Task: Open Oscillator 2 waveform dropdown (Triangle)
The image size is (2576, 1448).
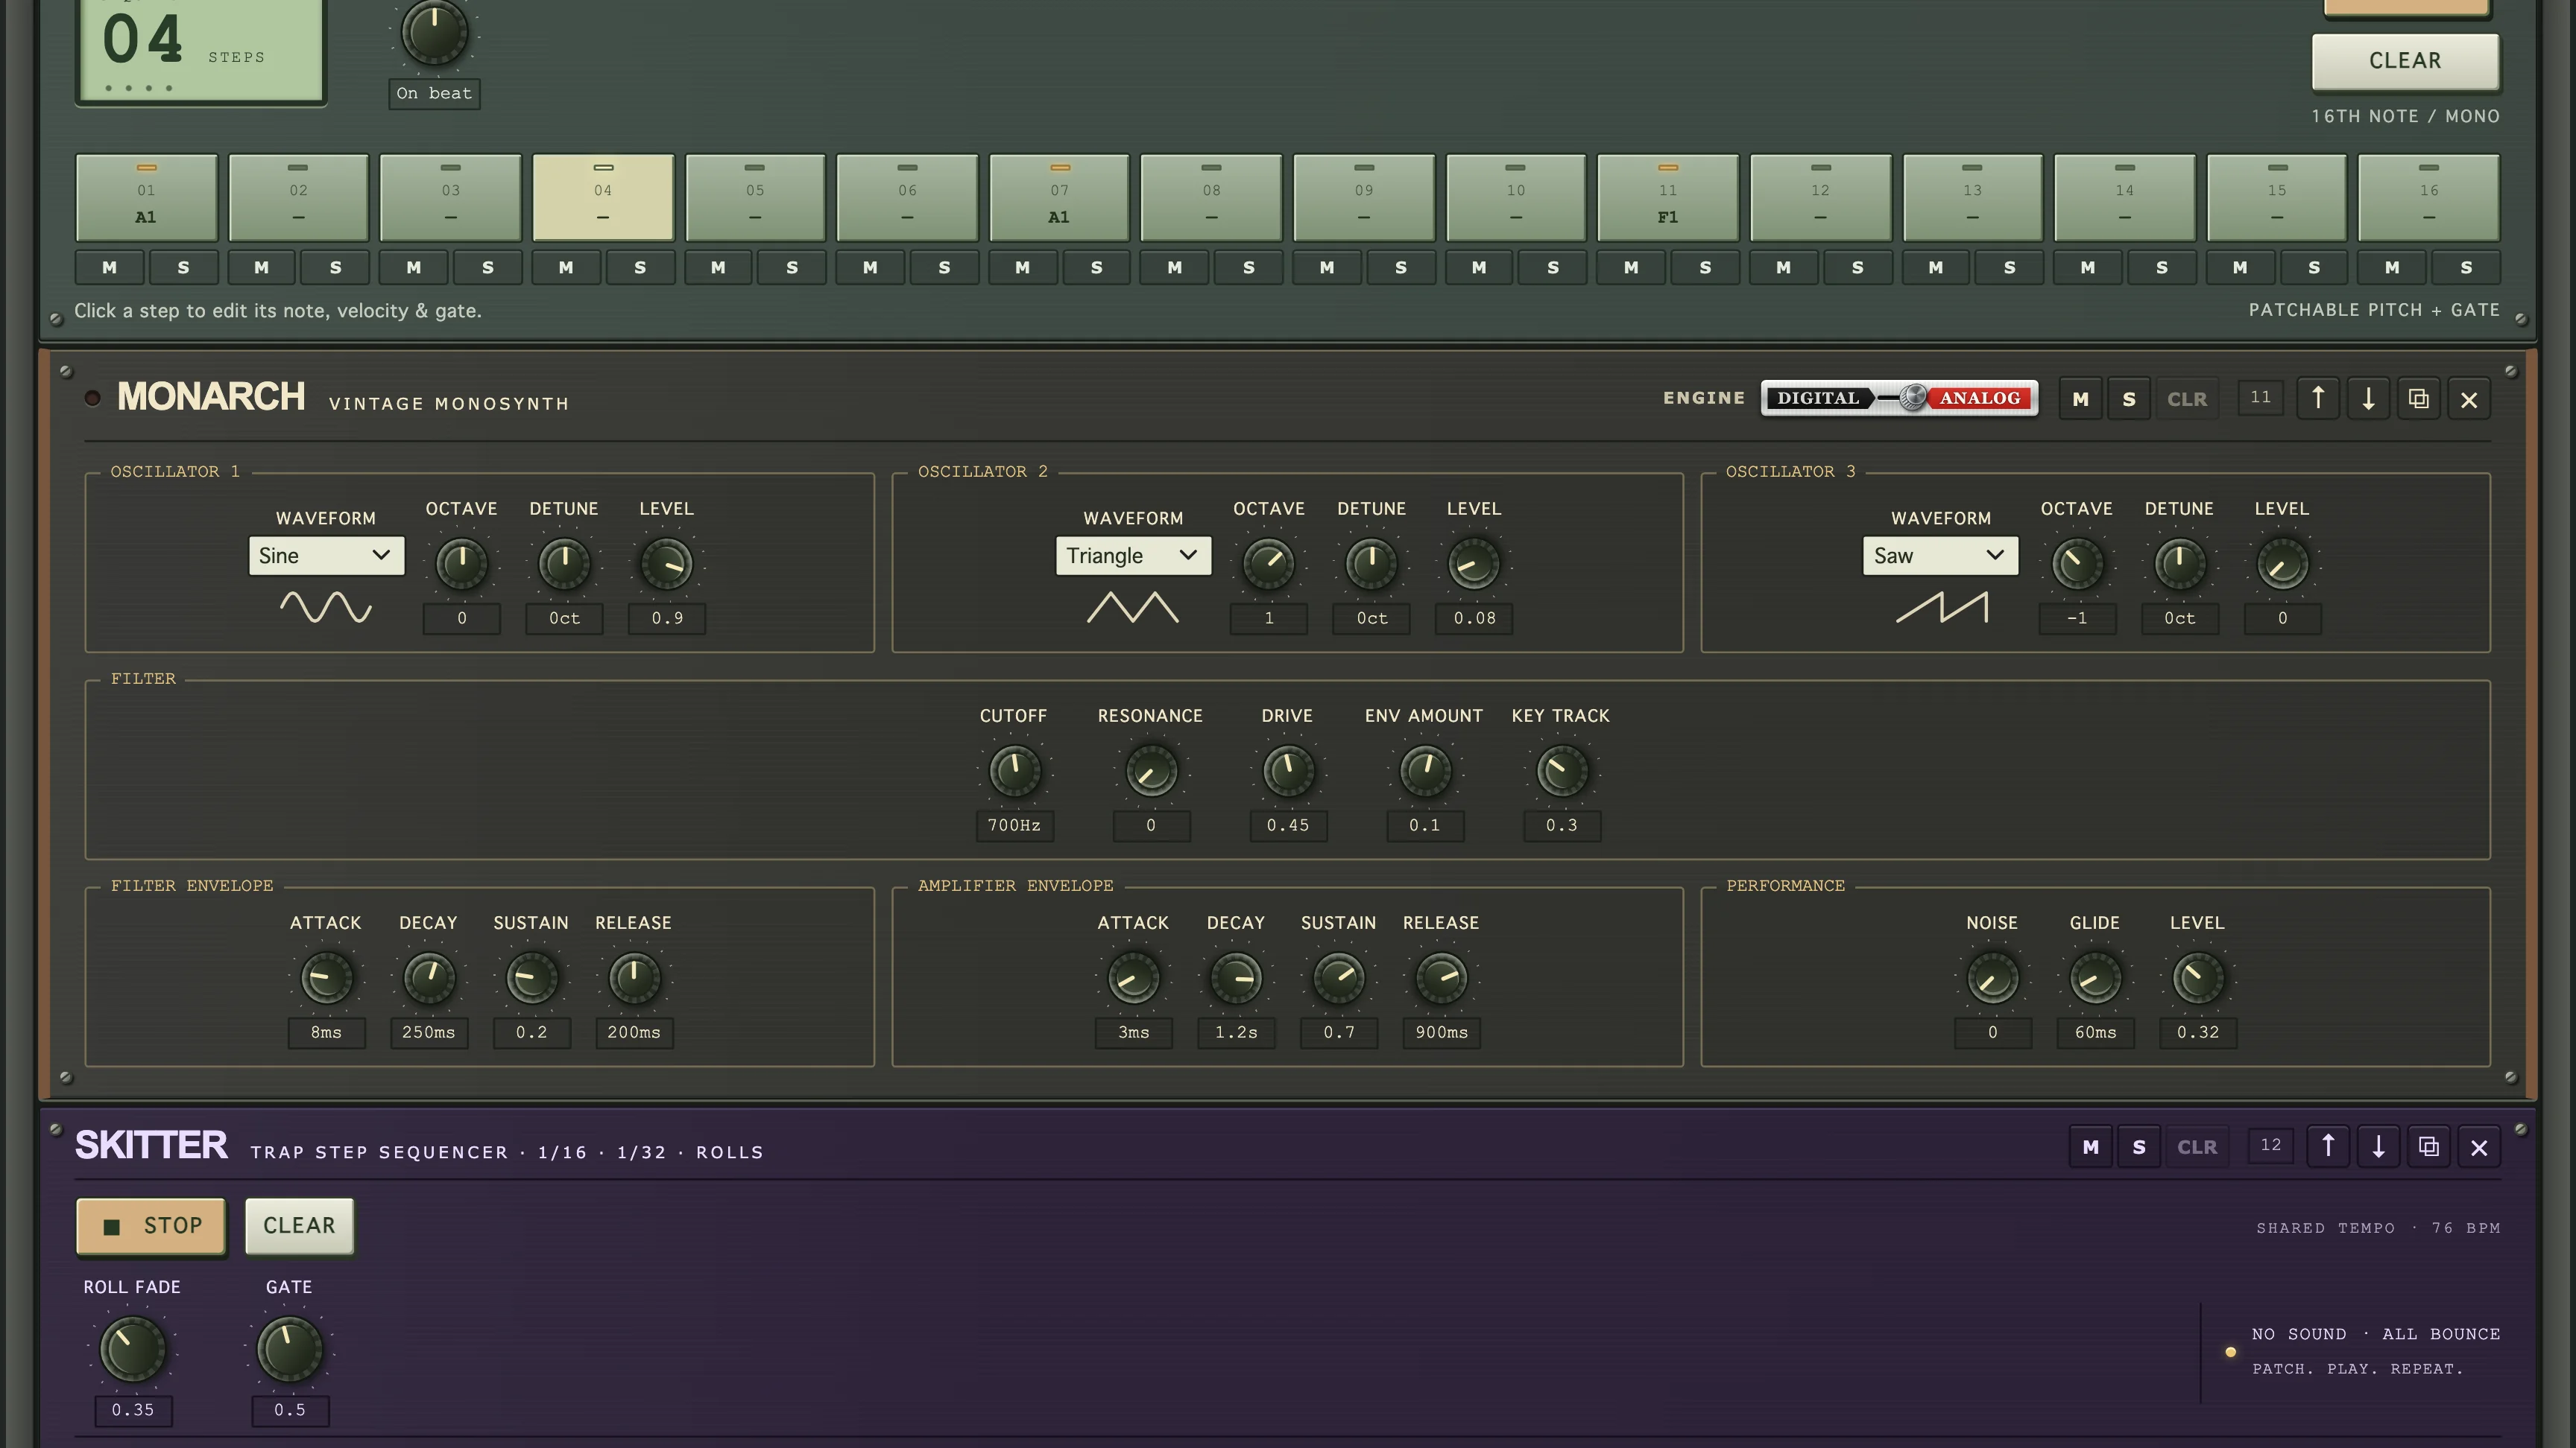Action: 1133,556
